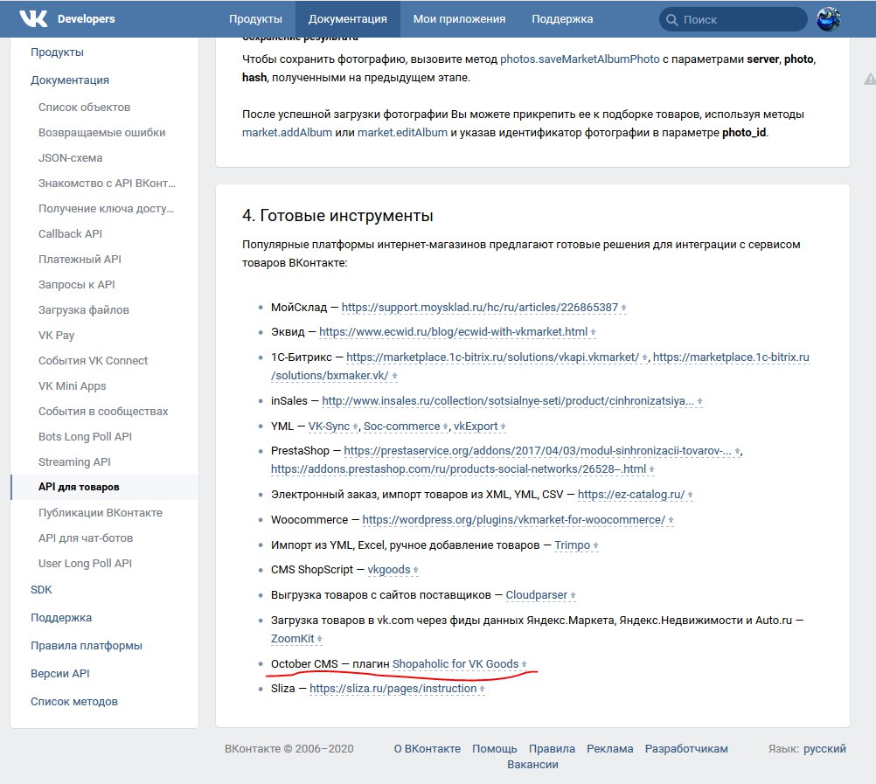
Task: Click the VK logo icon
Action: [x=33, y=18]
